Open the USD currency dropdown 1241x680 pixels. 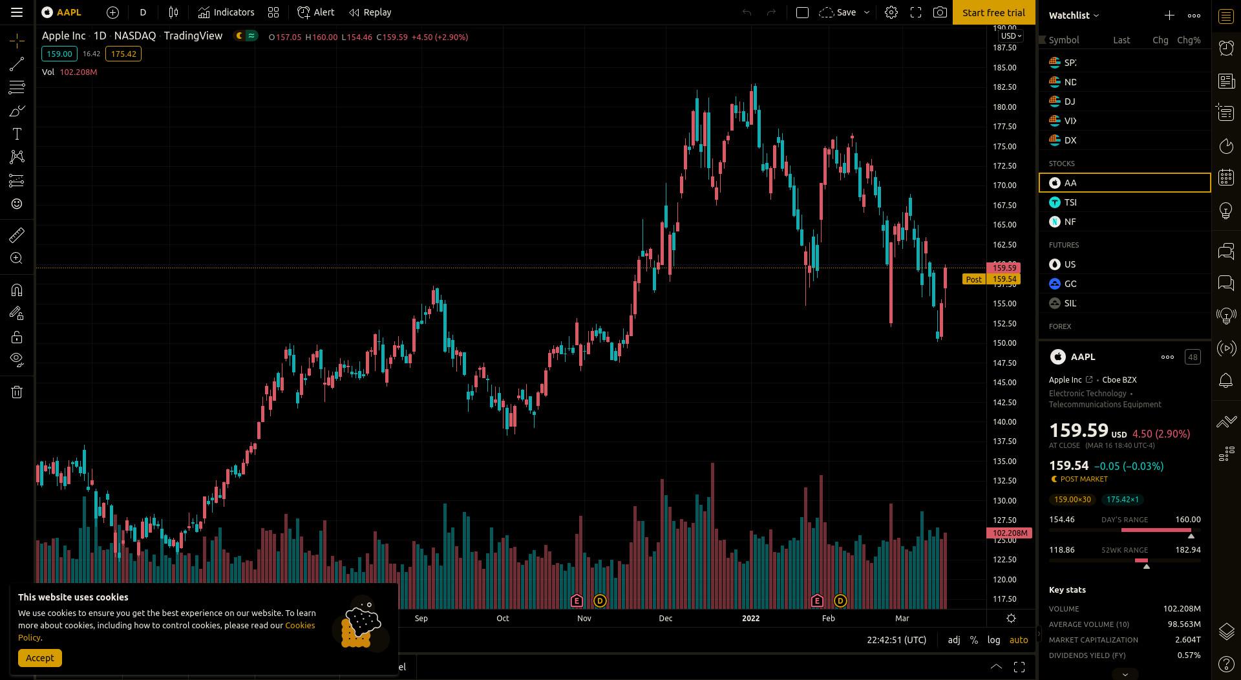click(1011, 36)
